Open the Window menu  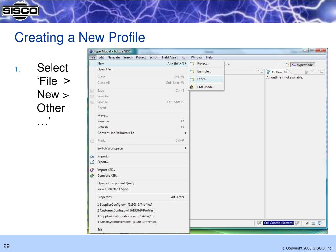click(197, 57)
